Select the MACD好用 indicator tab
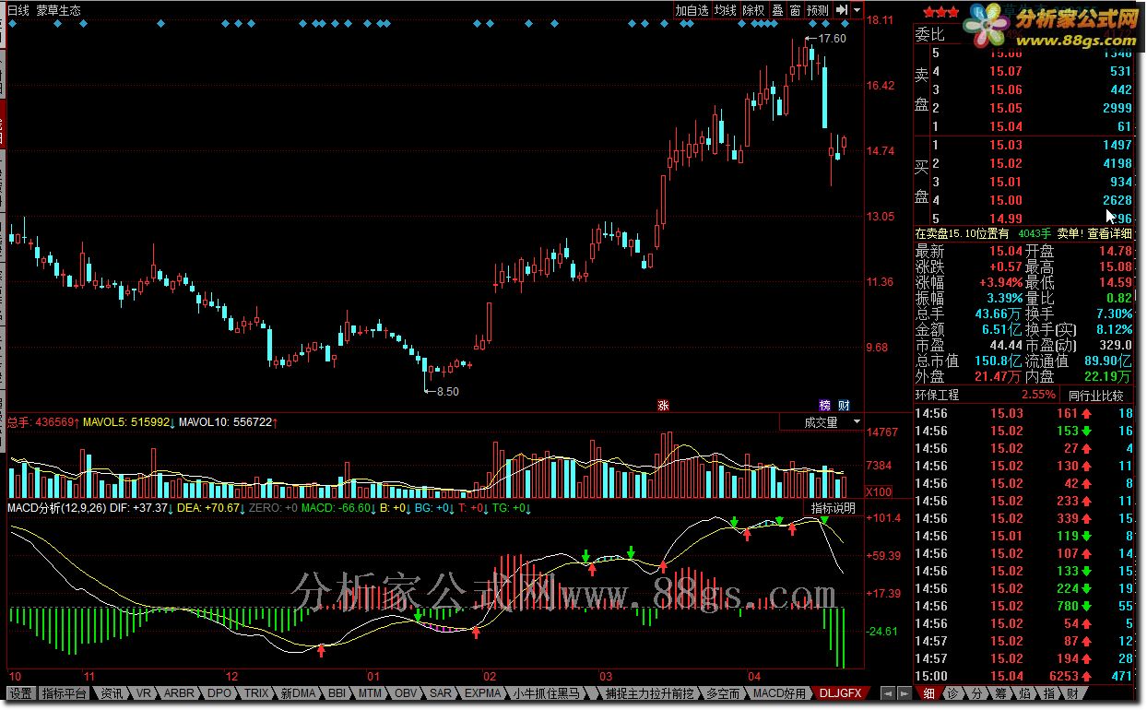The height and width of the screenshot is (710, 1147). 780,693
